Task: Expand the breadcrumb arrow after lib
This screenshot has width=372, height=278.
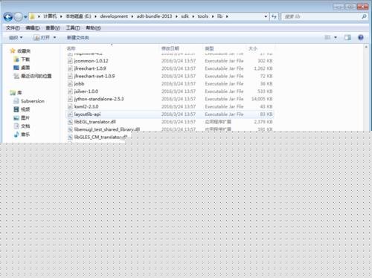Action: (227, 16)
